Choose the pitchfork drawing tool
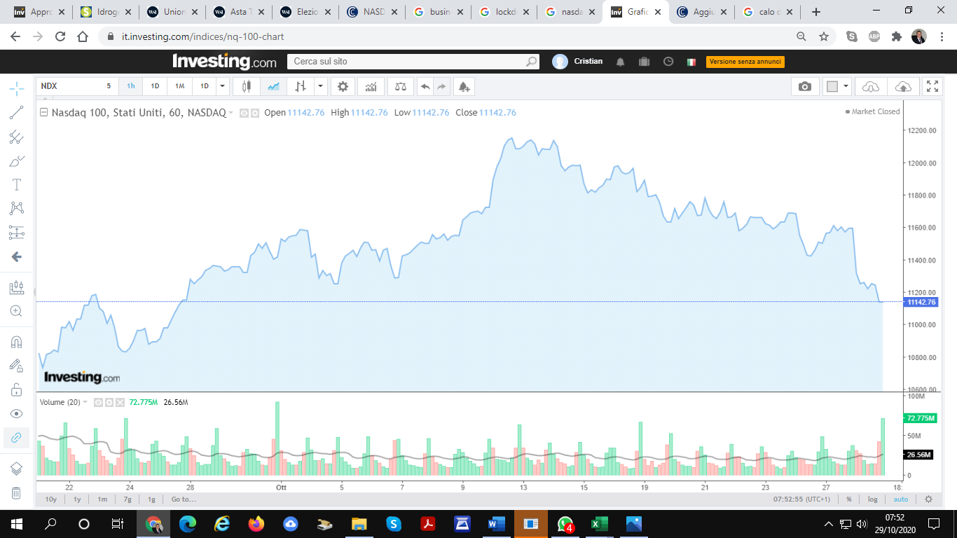957x538 pixels. (17, 137)
